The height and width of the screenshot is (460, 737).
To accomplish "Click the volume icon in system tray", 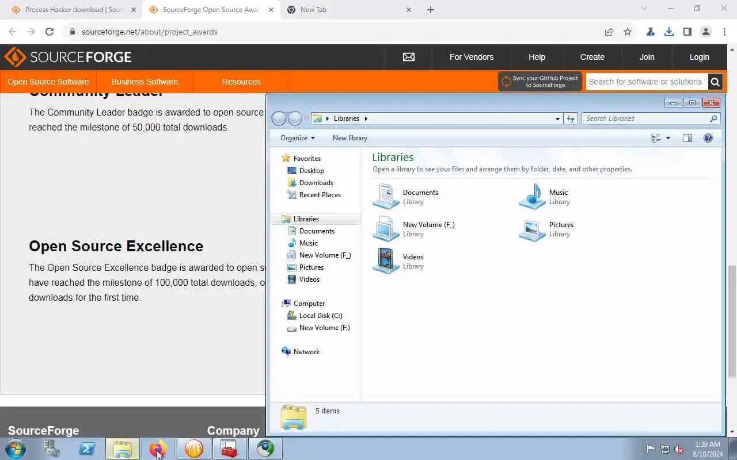I will point(679,449).
